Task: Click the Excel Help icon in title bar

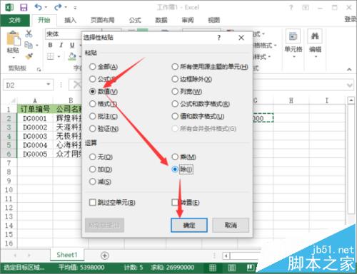Action: coord(291,8)
